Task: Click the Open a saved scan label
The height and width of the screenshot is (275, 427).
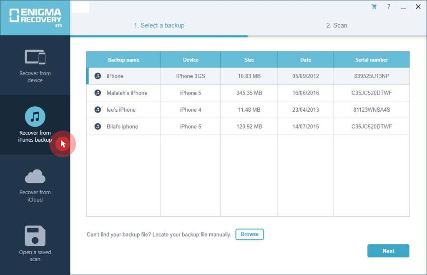Action: (35, 256)
